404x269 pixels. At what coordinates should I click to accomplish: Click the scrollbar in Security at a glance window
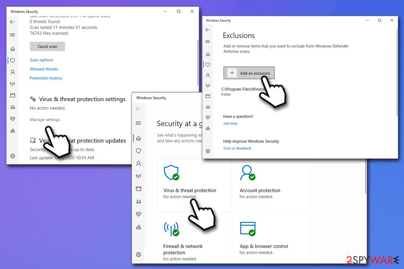click(x=365, y=176)
